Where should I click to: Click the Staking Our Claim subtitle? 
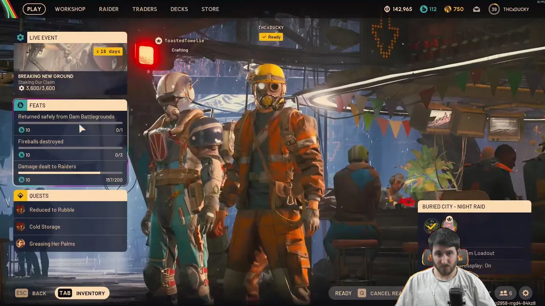(x=36, y=82)
